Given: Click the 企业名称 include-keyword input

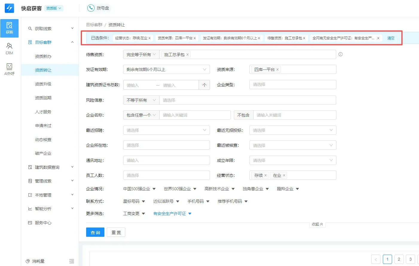Looking at the screenshot, I should pos(195,115).
